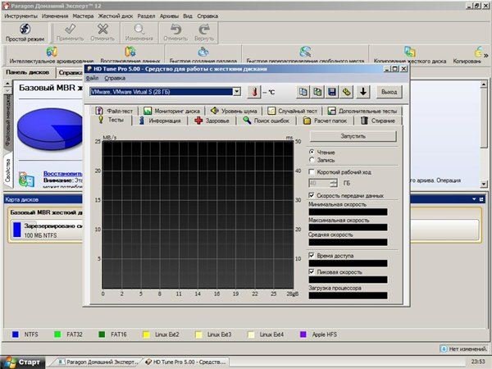
Task: Switch to the Дополнительные тесты tab
Action: point(362,111)
